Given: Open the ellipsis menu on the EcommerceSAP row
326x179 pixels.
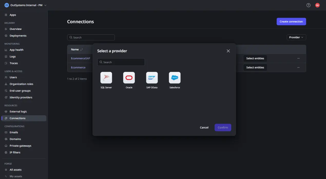Looking at the screenshot, I should (298, 58).
